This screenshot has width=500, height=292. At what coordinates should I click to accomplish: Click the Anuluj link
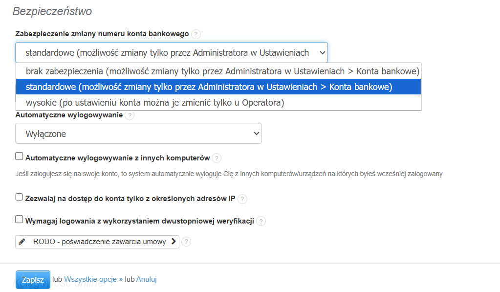point(146,279)
